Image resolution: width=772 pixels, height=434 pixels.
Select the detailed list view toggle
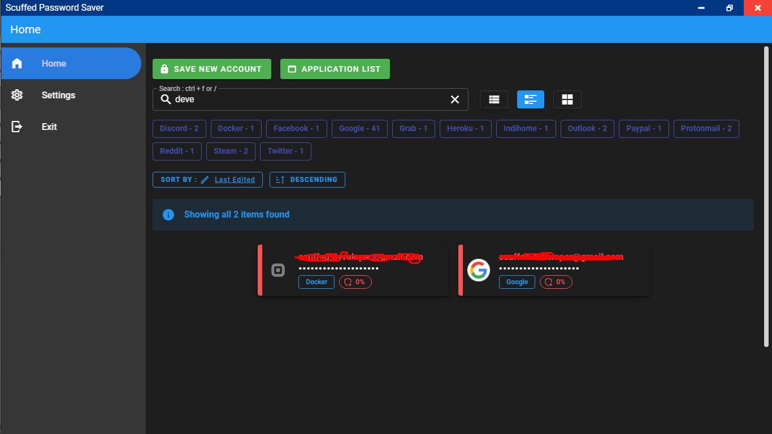coord(531,99)
